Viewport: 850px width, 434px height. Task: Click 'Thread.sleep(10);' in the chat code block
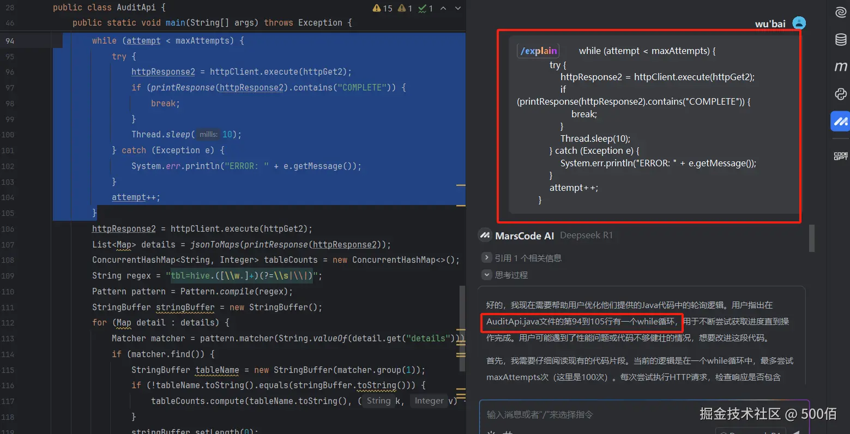tap(595, 138)
